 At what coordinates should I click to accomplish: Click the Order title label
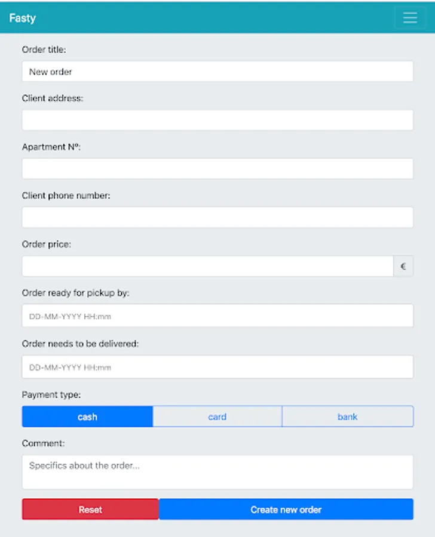coord(44,50)
